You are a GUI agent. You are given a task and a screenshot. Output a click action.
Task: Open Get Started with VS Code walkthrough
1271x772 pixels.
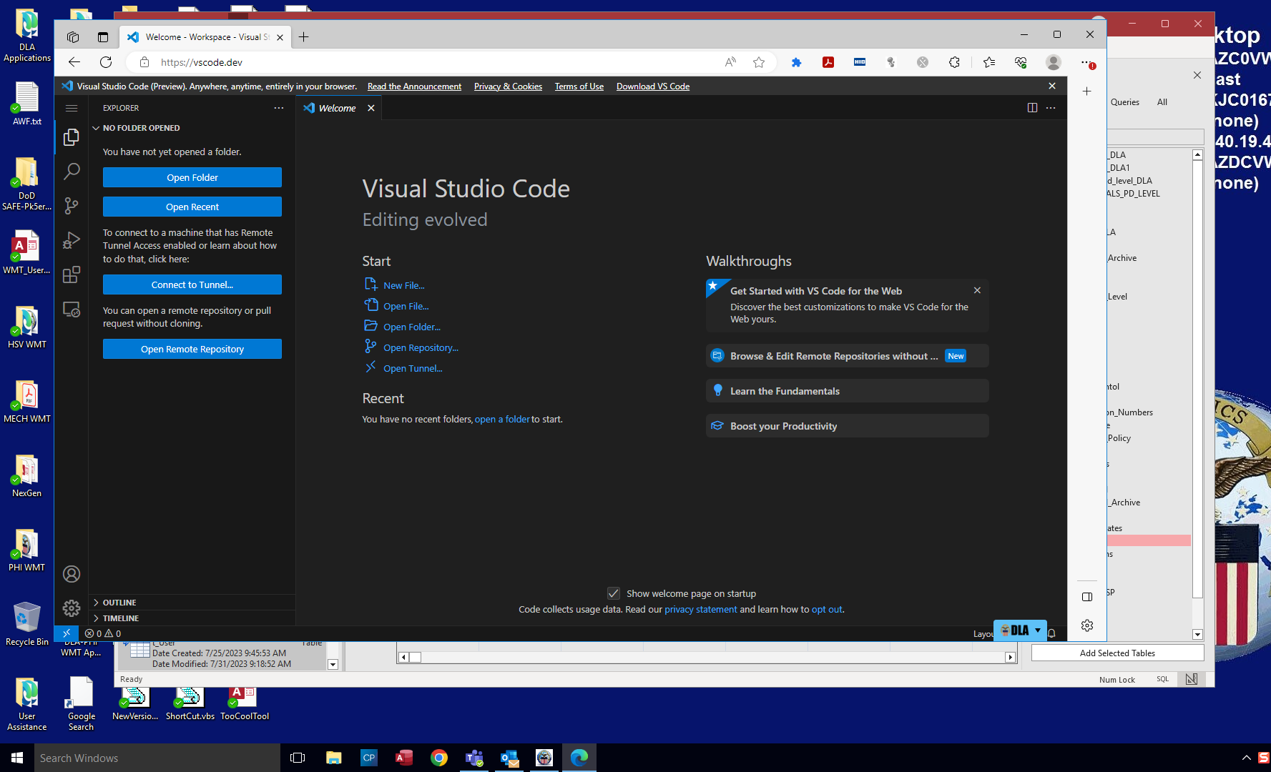coord(847,305)
